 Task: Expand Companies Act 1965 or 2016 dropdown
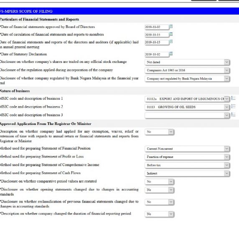click(x=187, y=70)
